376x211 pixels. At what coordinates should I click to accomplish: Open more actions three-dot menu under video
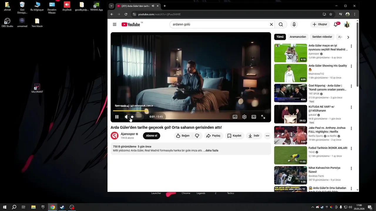[267, 136]
